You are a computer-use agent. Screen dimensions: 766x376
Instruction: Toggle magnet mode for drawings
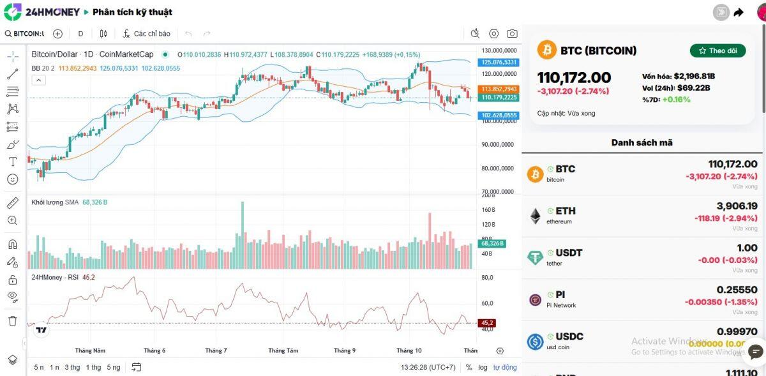click(12, 244)
